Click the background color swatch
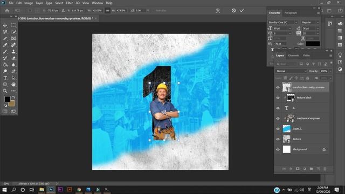Viewport: 345px width, 194px height. [12, 103]
